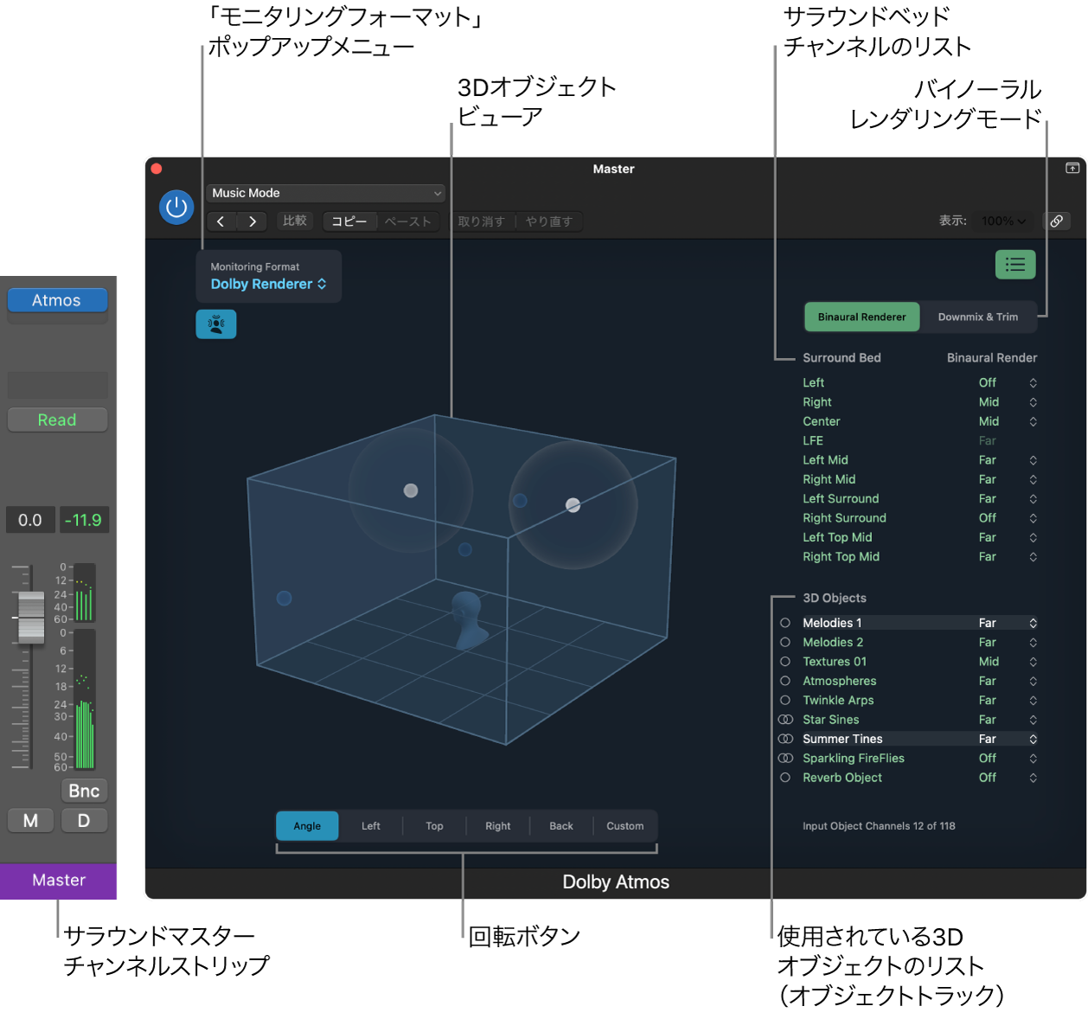Click the コピー copy button
The image size is (1088, 1019).
pos(349,221)
